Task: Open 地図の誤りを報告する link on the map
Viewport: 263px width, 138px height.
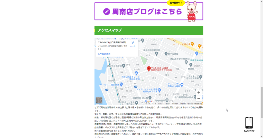Action: pos(195,104)
